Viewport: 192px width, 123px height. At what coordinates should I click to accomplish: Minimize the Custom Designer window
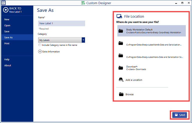176,3
